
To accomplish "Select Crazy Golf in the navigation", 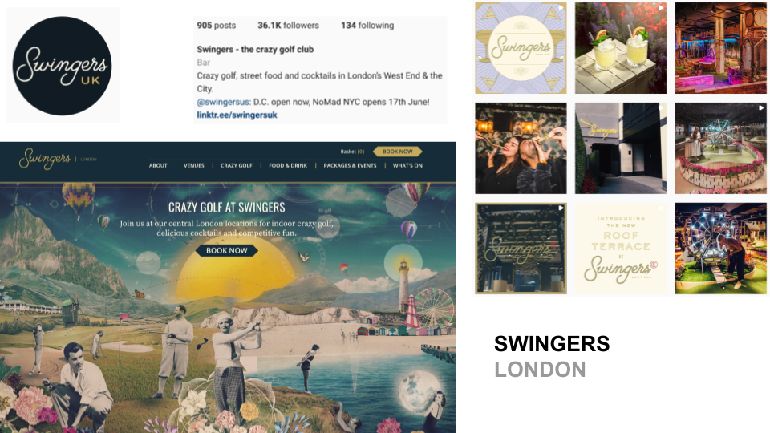I will click(x=236, y=166).
